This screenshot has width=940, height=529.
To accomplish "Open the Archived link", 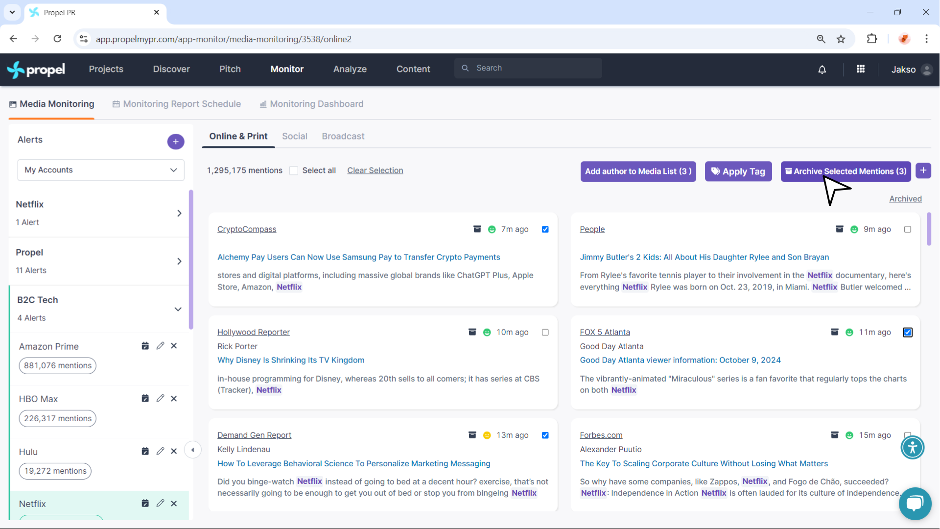I will 905,199.
